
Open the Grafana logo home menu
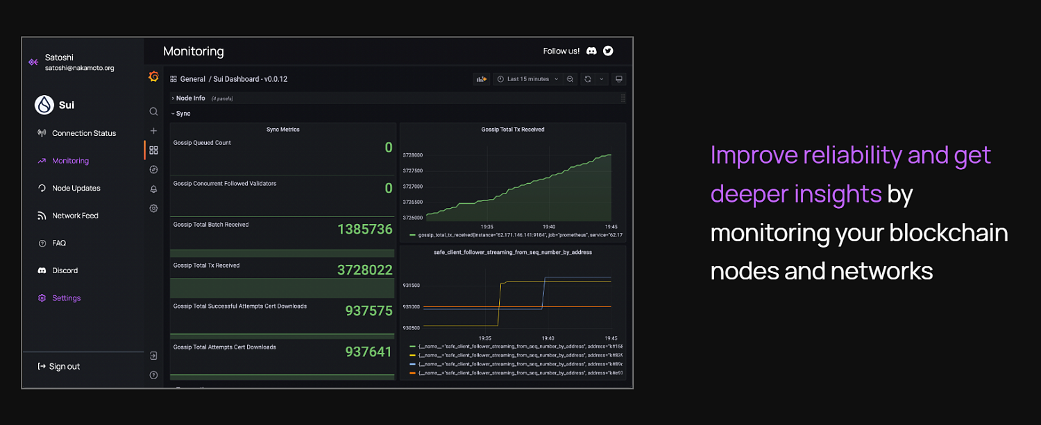(153, 77)
